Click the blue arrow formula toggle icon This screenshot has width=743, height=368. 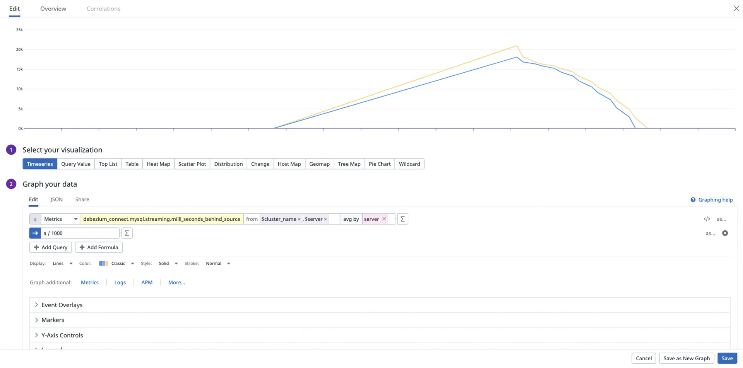pos(35,233)
